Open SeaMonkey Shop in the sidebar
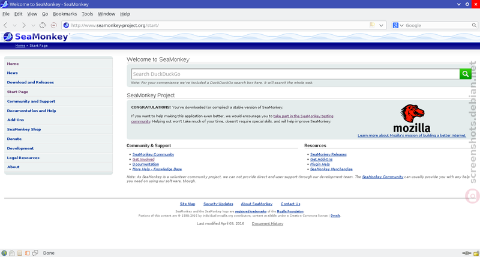The image size is (480, 257). coord(24,130)
